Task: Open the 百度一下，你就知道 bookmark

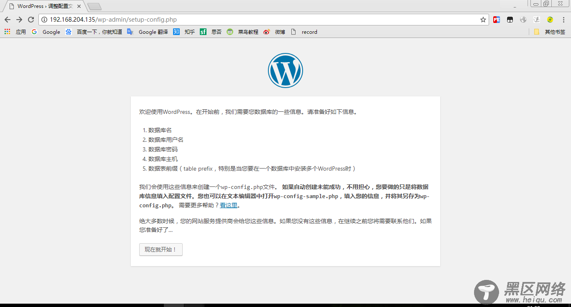Action: pos(94,32)
